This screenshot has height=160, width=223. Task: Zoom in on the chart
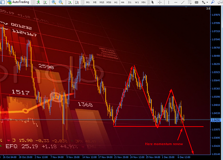pos(54,2)
